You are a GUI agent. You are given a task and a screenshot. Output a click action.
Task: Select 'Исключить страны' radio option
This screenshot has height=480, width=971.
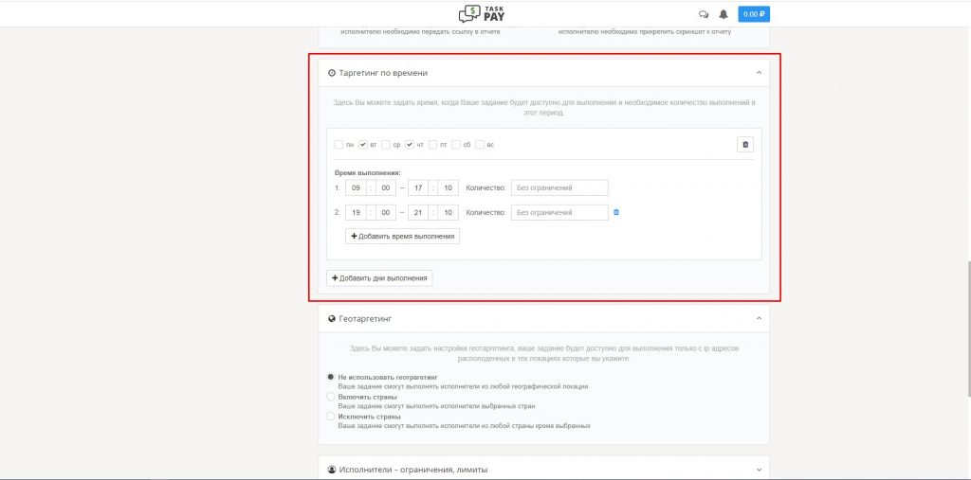pyautogui.click(x=331, y=417)
